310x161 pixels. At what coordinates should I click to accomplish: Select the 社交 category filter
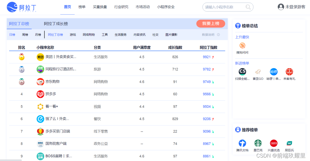click(155, 35)
